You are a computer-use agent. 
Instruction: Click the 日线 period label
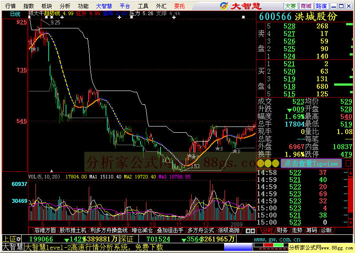click(15, 14)
